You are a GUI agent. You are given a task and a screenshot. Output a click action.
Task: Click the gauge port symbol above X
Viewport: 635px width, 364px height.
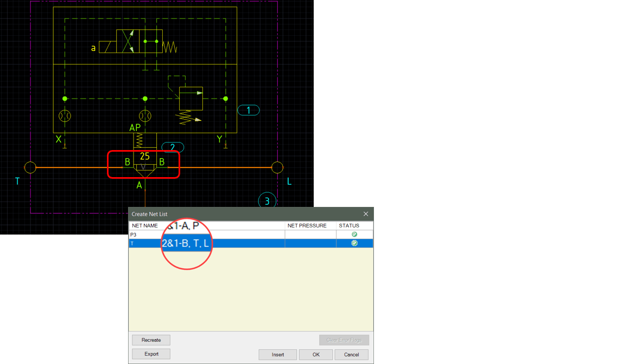[64, 115]
